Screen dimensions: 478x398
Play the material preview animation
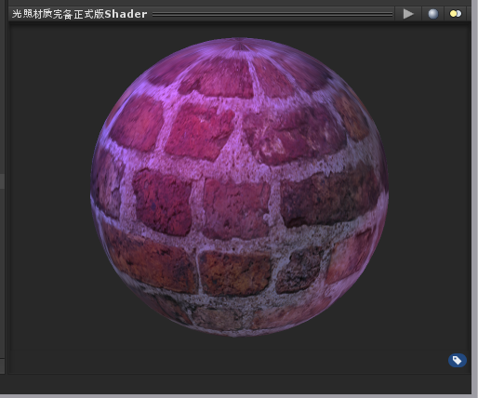pos(408,14)
